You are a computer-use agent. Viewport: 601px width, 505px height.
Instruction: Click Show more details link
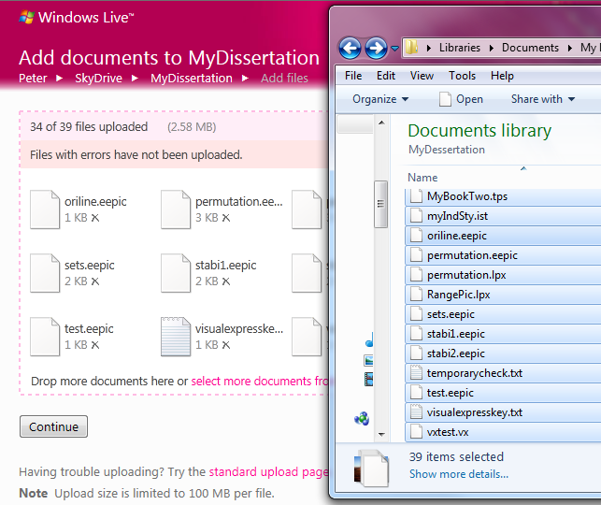[x=459, y=474]
